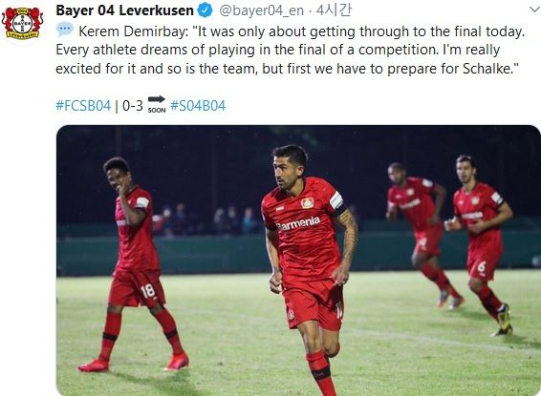Viewport: 541px width, 396px height.
Task: Open the attached match photo
Action: pyautogui.click(x=298, y=261)
